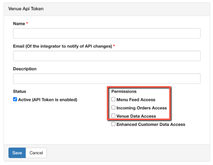Focus the integrator Email input field
The height and width of the screenshot is (165, 213).
107,56
